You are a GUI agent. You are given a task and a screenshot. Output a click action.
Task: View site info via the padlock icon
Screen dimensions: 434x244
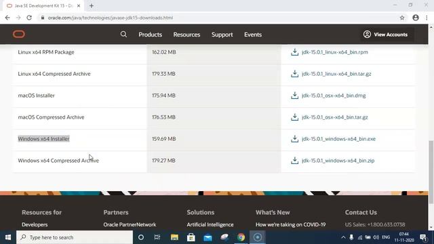[x=42, y=18]
